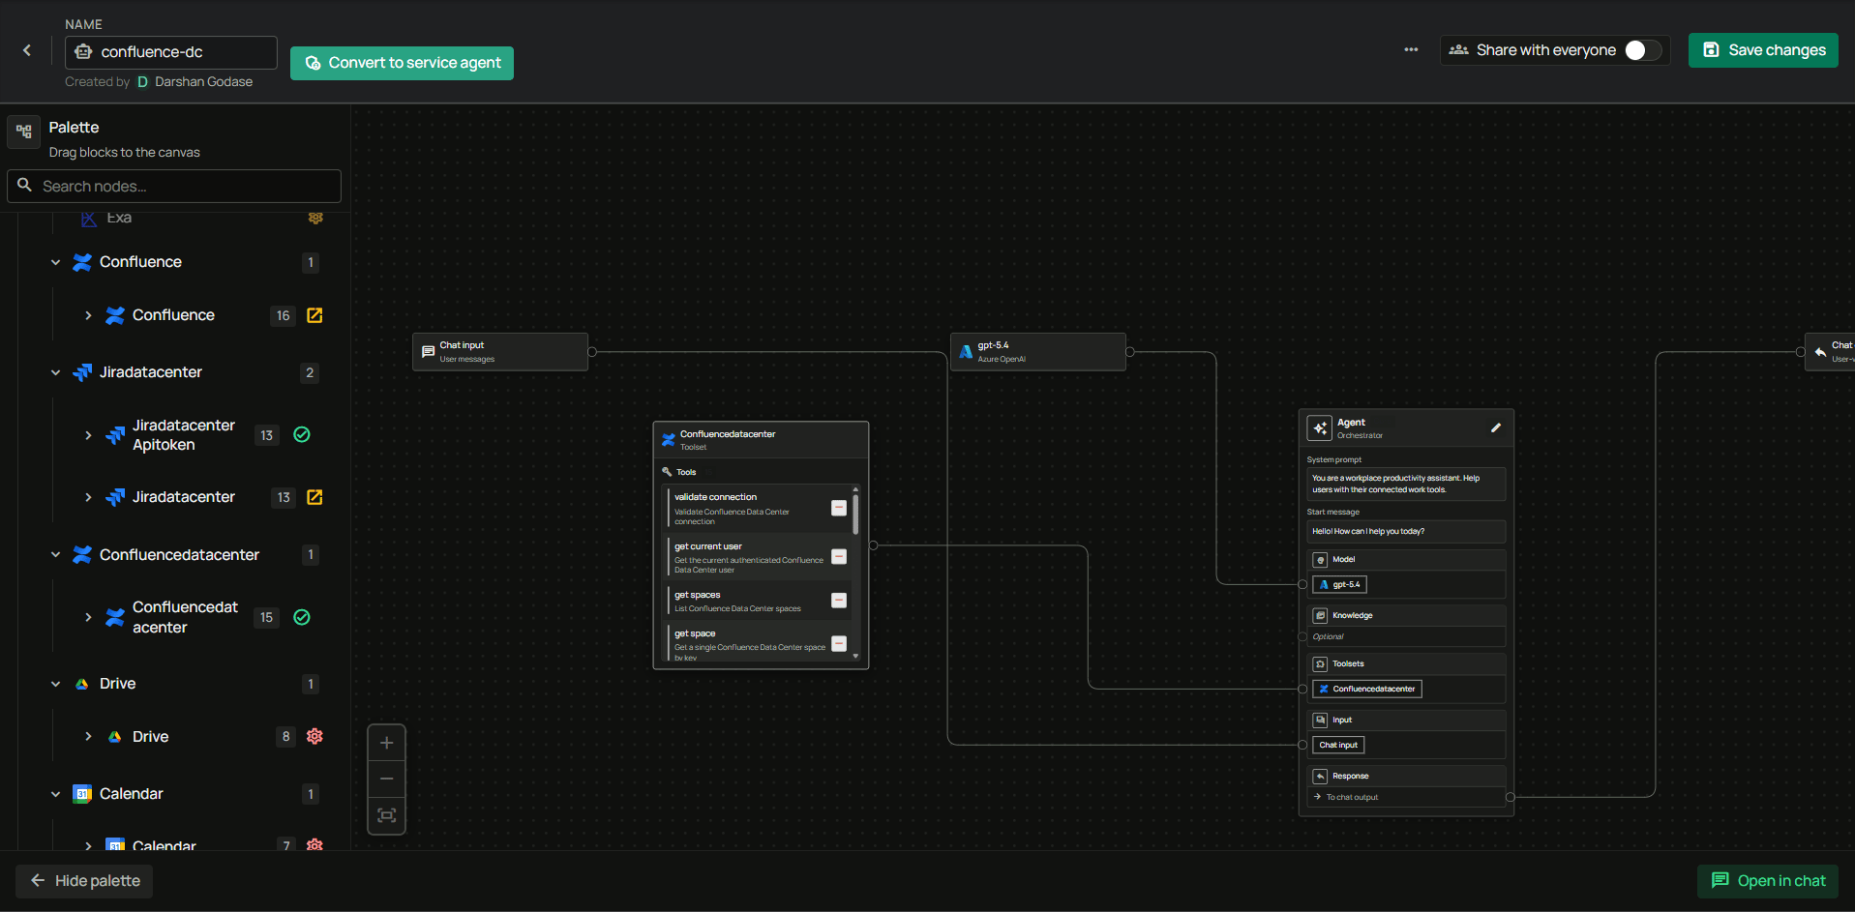Click the Chat output node reply icon
The width and height of the screenshot is (1855, 912).
pos(1820,352)
